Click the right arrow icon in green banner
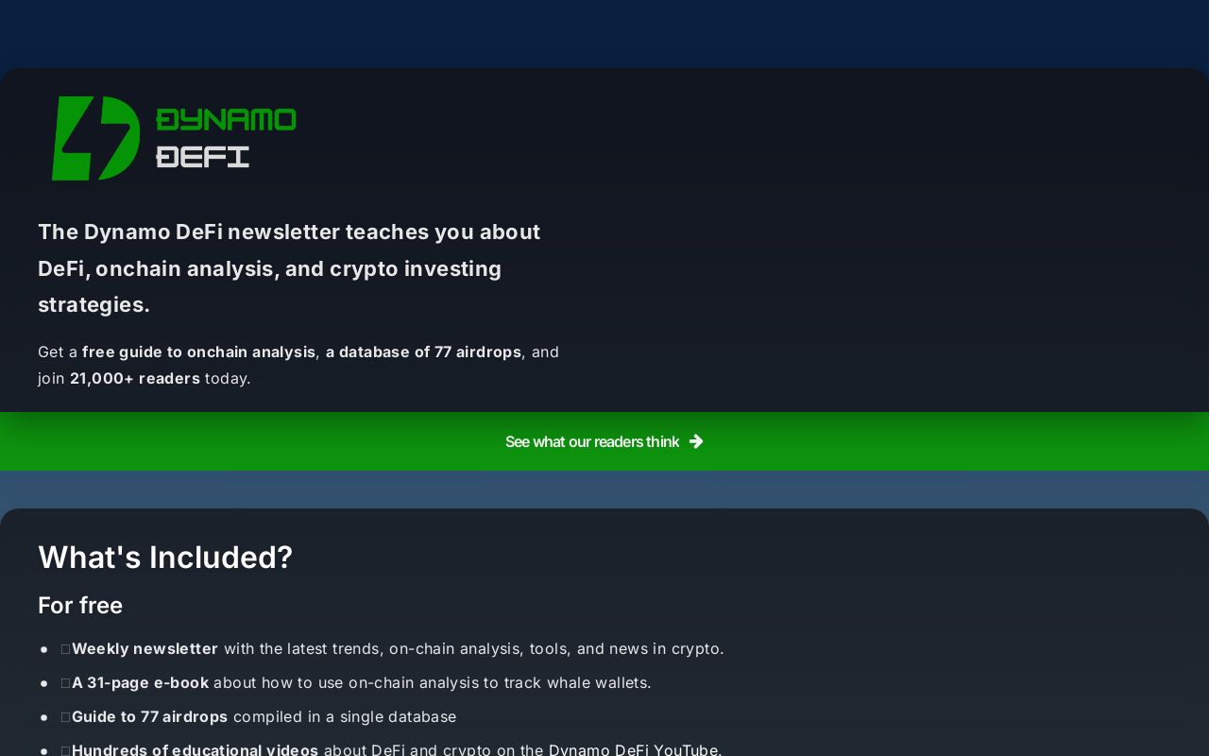1209x756 pixels. pyautogui.click(x=696, y=441)
